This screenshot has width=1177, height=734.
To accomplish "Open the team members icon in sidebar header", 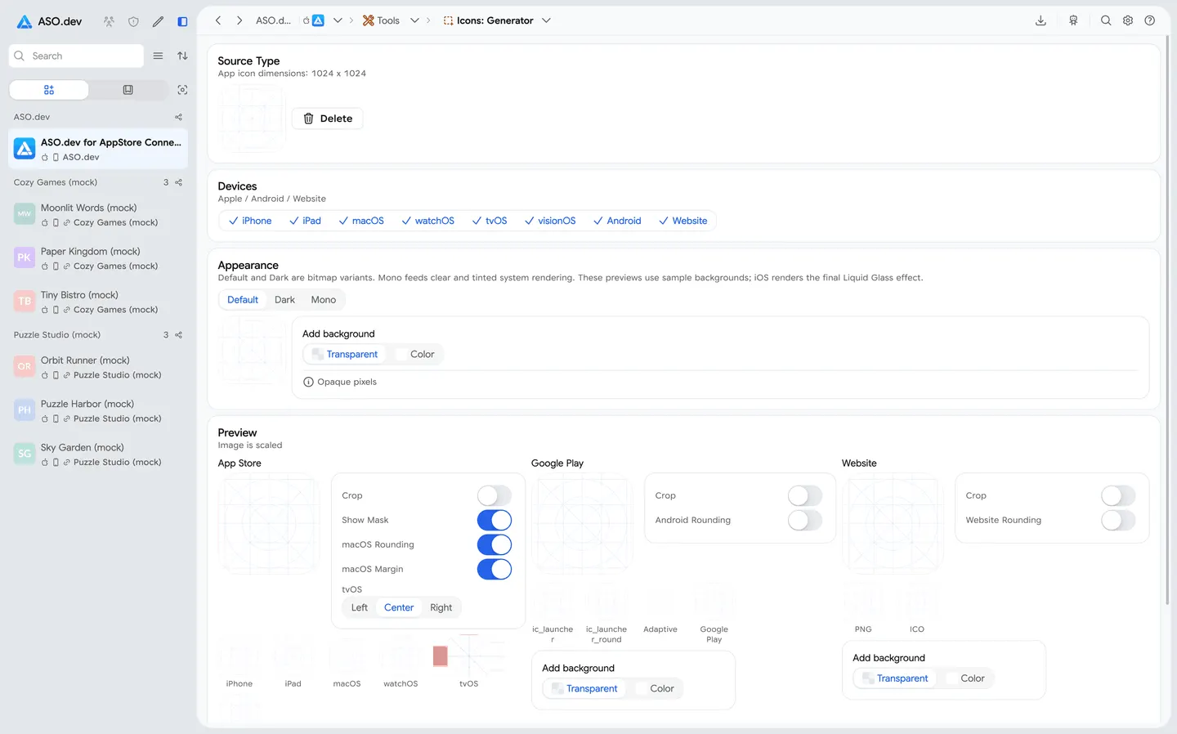I will point(109,21).
